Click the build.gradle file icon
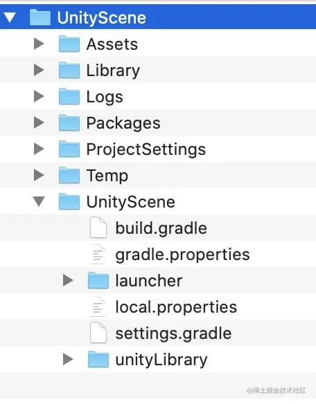This screenshot has height=404, width=316. pos(98,228)
